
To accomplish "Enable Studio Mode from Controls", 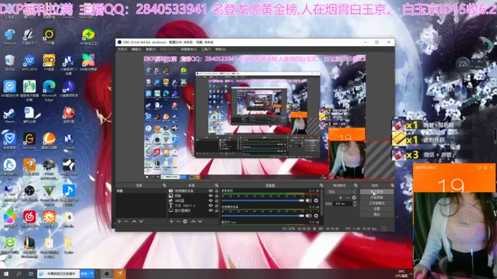I will click(x=377, y=203).
